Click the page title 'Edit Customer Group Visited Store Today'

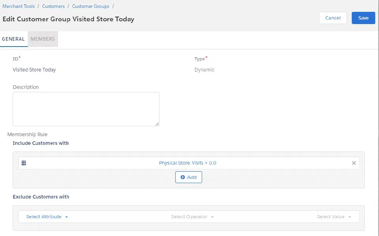click(68, 19)
